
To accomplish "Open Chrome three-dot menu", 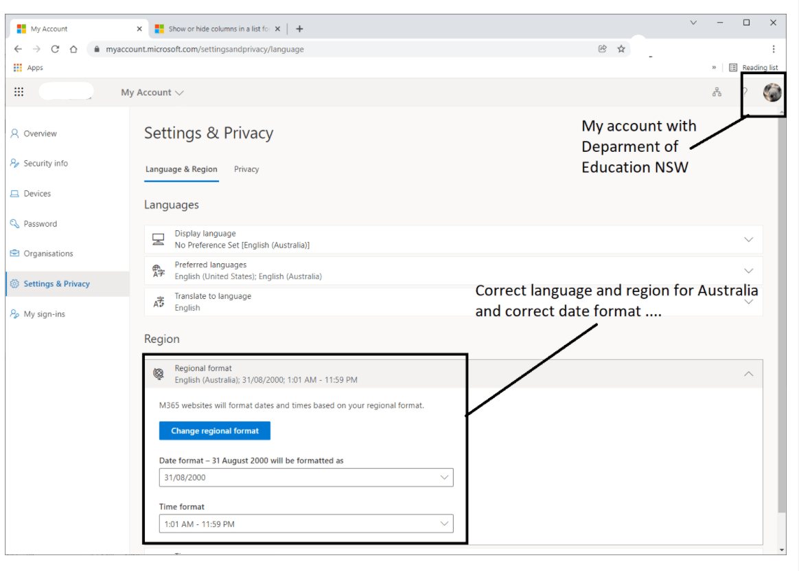I will click(x=774, y=49).
